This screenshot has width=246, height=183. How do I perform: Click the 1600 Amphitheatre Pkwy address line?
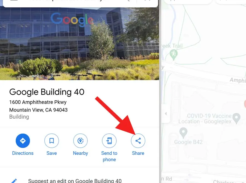tap(38, 102)
